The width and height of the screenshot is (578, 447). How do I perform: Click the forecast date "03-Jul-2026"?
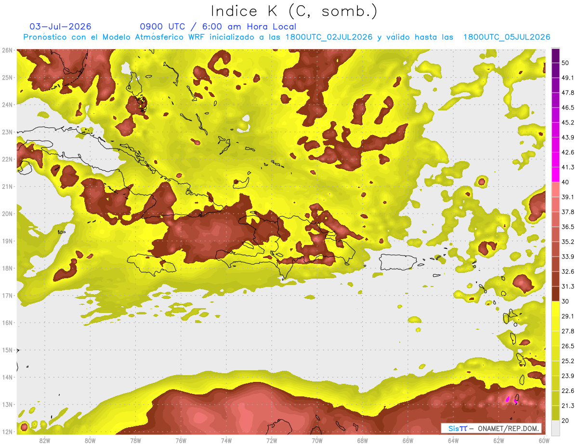point(61,27)
